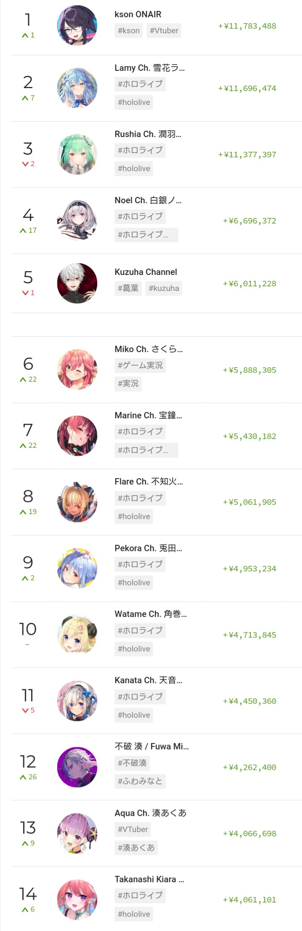Filter by #kuzuha tag
The image size is (302, 931).
click(164, 288)
